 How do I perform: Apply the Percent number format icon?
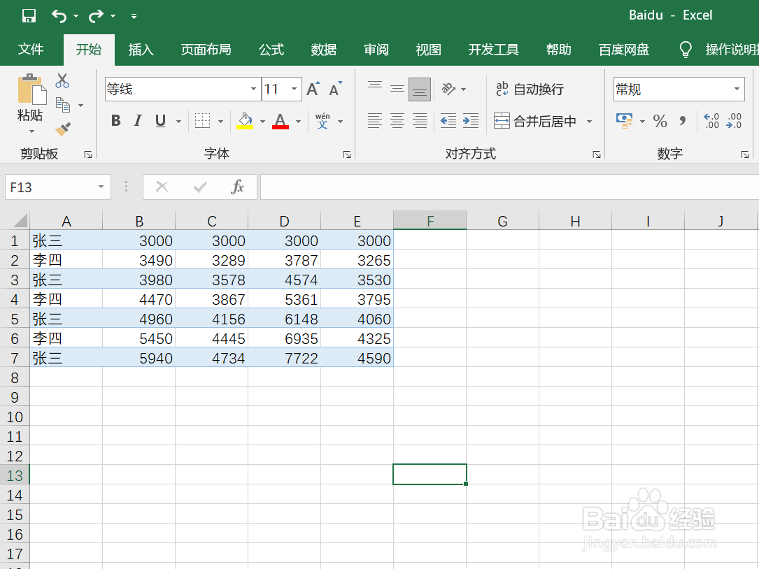[660, 120]
